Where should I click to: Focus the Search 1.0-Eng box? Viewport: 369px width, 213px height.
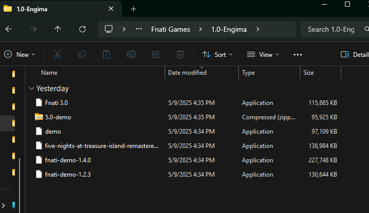[335, 29]
